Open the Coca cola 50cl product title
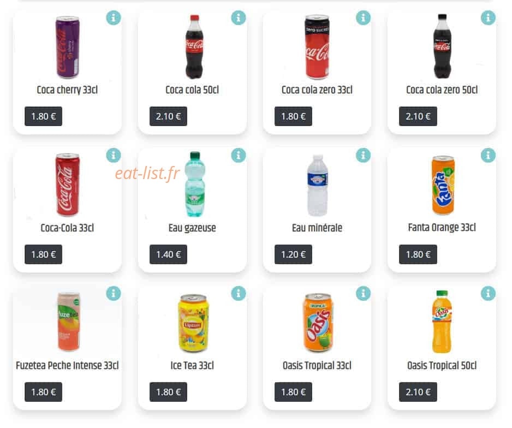This screenshot has height=428, width=512. tap(192, 90)
